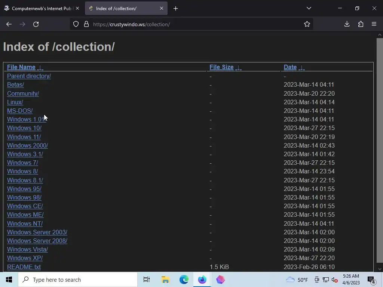This screenshot has height=287, width=383.
Task: Sort by File Size header link
Action: (x=221, y=67)
